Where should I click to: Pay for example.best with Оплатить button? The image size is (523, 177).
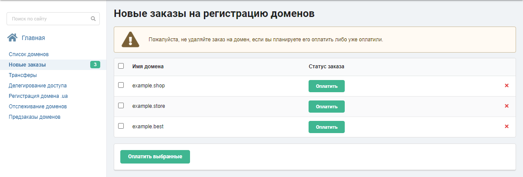click(326, 127)
